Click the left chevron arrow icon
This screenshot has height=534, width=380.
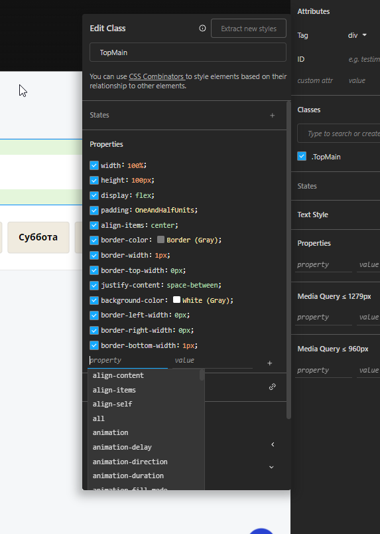(273, 444)
